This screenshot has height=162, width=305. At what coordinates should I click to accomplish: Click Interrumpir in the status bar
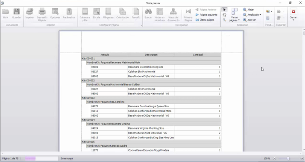tap(67, 159)
